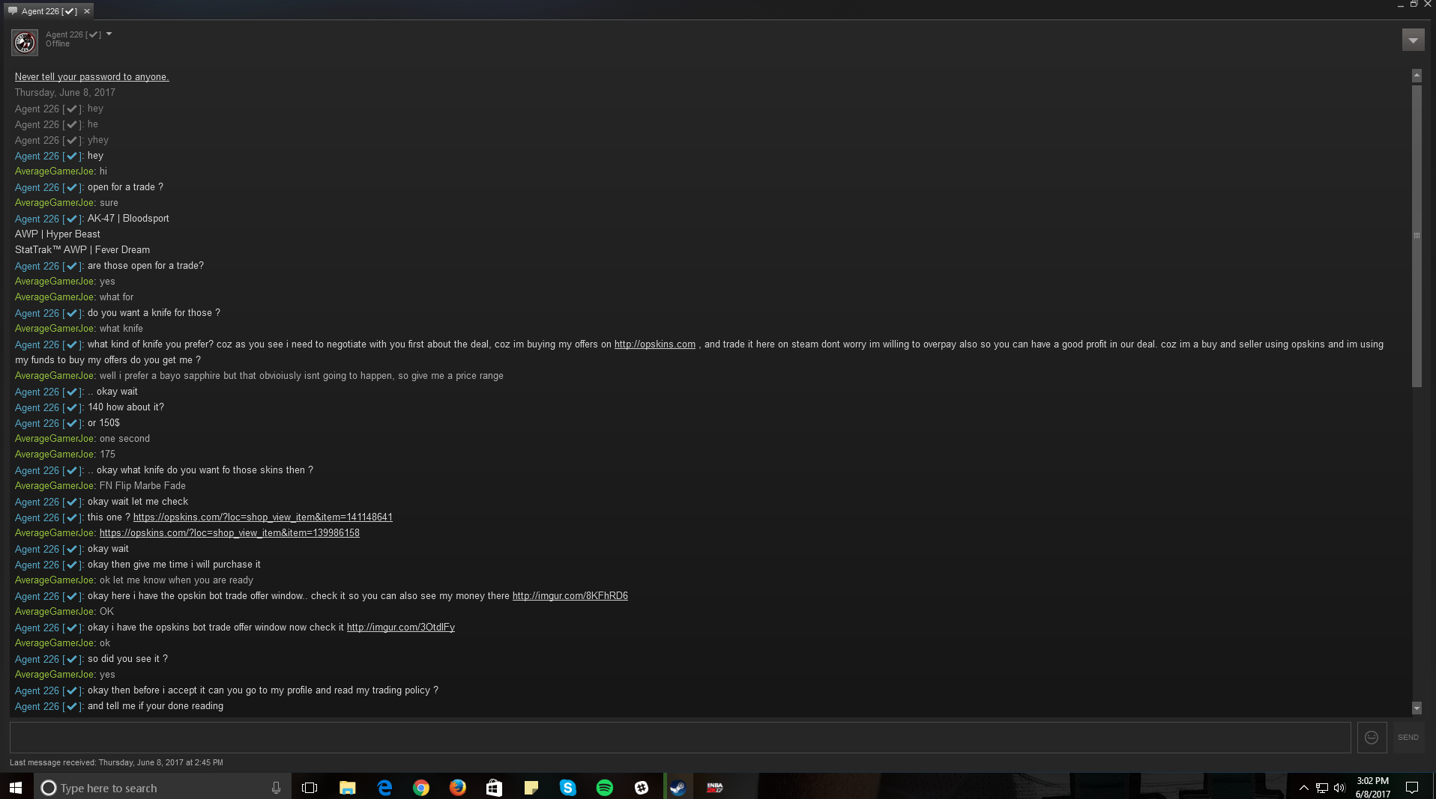
Task: Click the '175' message from AverageGamerJoe
Action: coord(107,455)
